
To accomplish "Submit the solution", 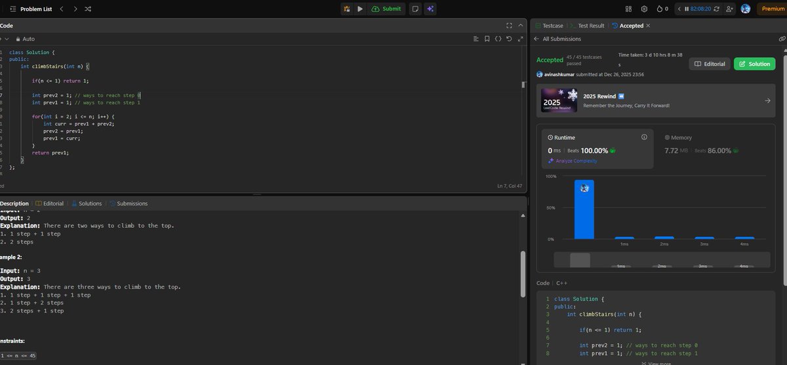I will tap(386, 9).
